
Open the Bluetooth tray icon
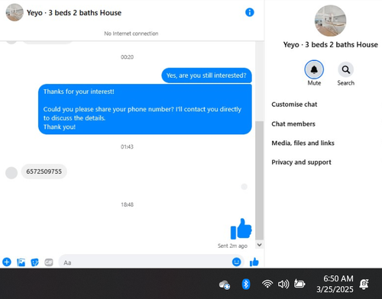tap(246, 284)
